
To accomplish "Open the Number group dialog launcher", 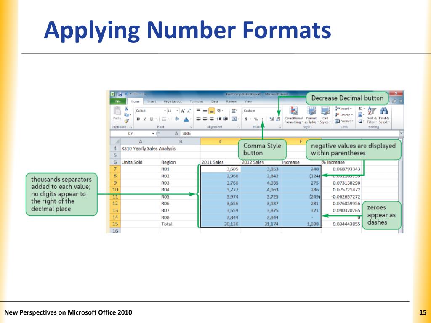I will [x=279, y=127].
